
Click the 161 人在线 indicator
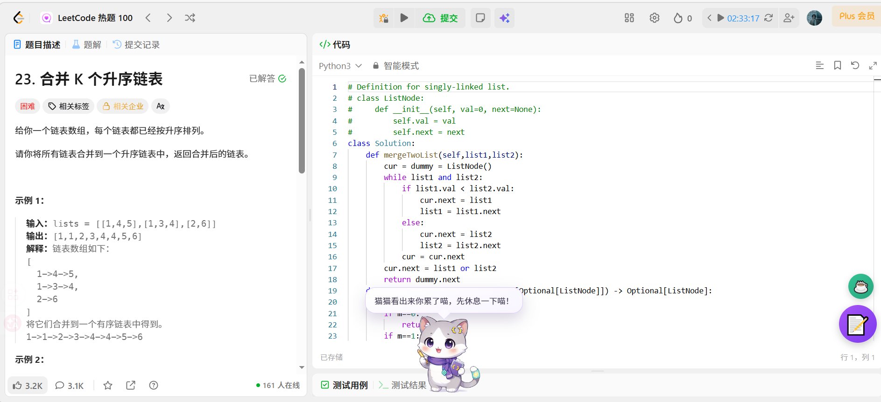[x=278, y=385]
